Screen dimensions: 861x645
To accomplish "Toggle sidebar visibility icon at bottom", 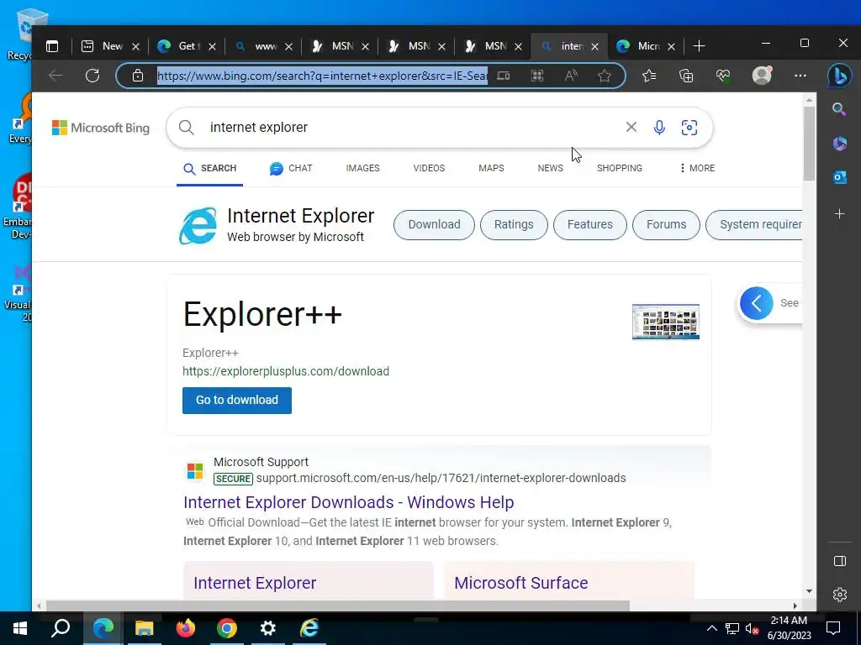I will point(839,561).
